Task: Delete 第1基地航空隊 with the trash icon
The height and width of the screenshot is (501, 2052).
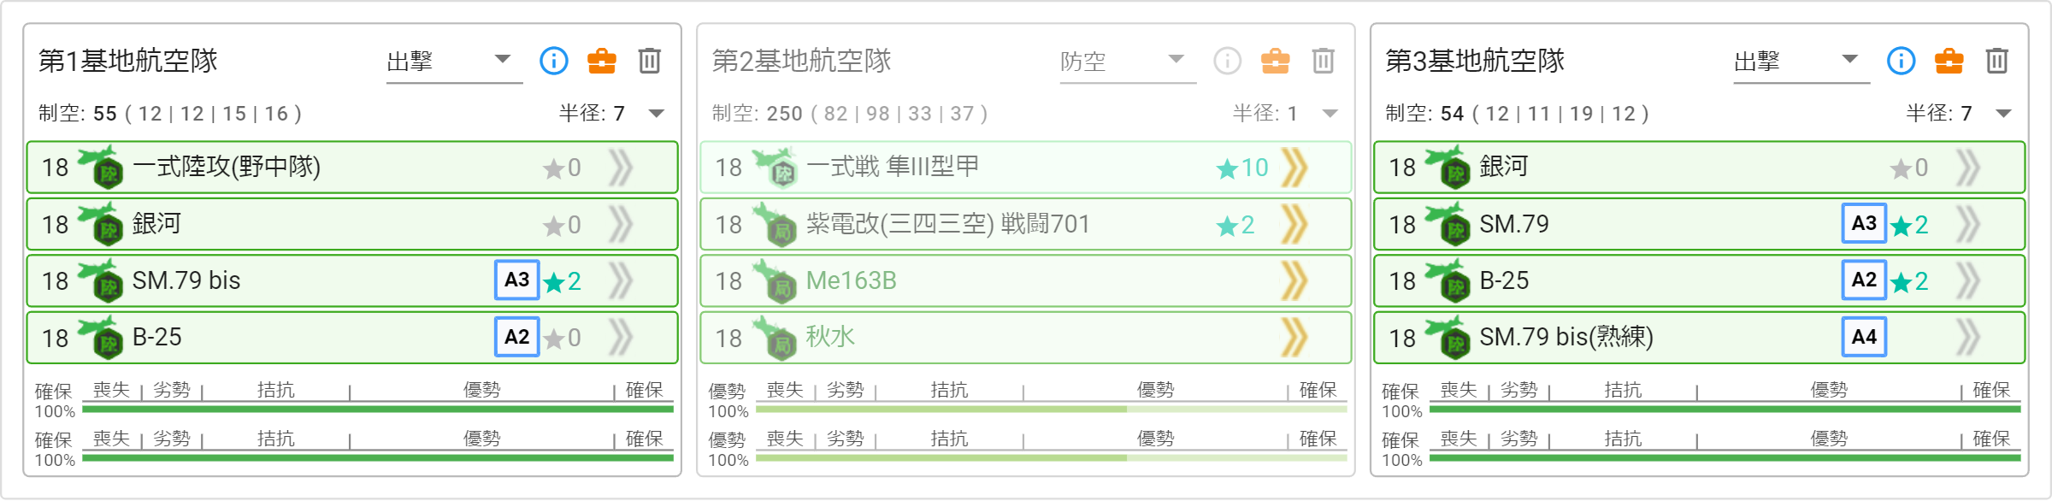Action: pos(650,61)
